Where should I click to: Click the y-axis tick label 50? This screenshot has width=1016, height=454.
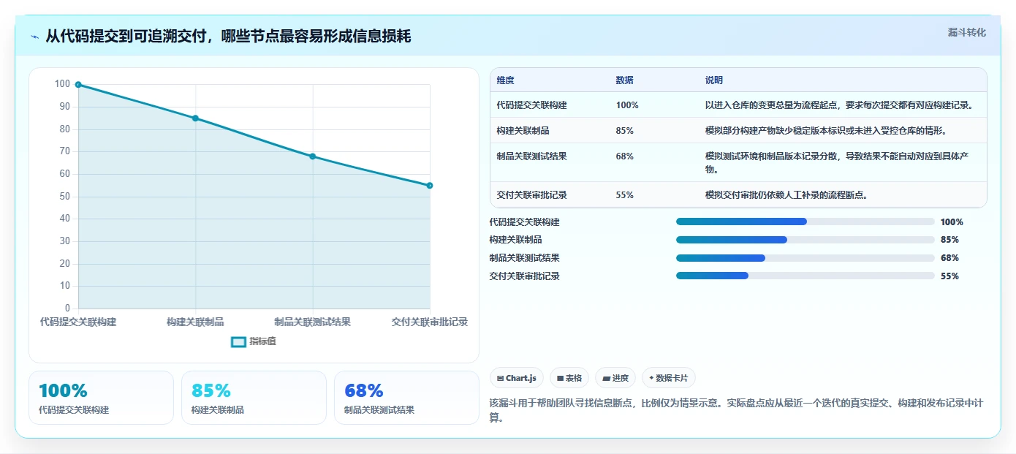64,197
